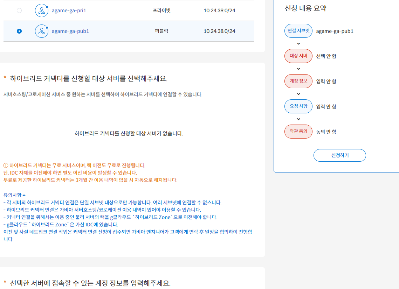Deselect the currently checked subnet radio
399x289 pixels.
click(x=20, y=31)
